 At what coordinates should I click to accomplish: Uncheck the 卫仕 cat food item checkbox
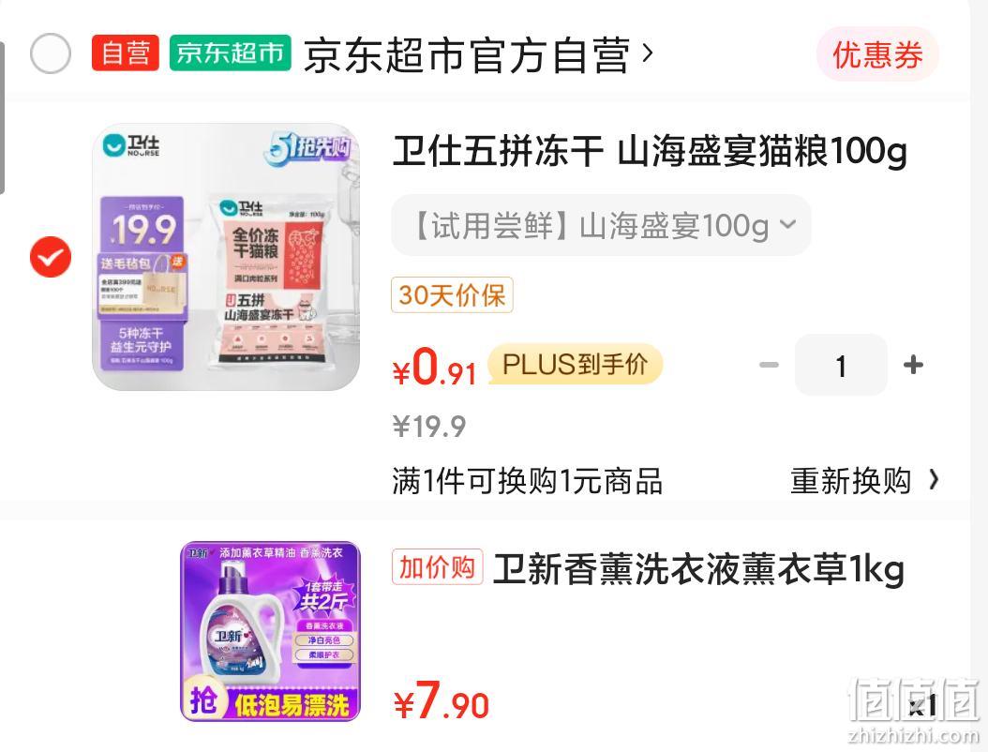[x=51, y=257]
